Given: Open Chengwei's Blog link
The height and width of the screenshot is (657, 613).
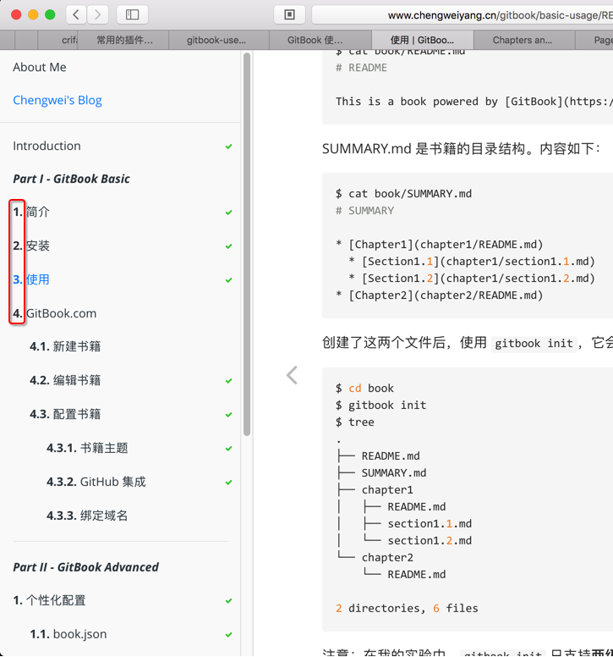Looking at the screenshot, I should [x=57, y=100].
